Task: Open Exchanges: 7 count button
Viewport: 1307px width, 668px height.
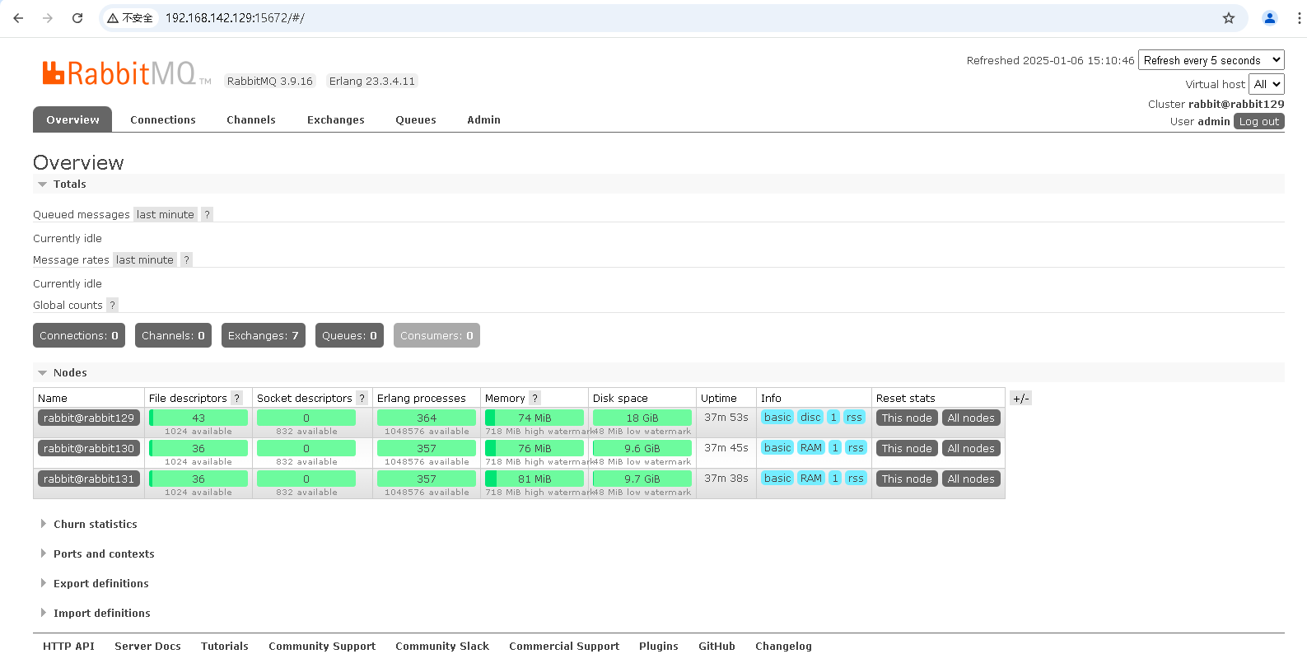Action: 264,335
